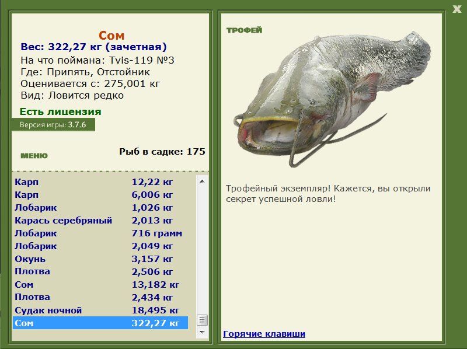Click the fish list scrollbar thumb

click(202, 320)
